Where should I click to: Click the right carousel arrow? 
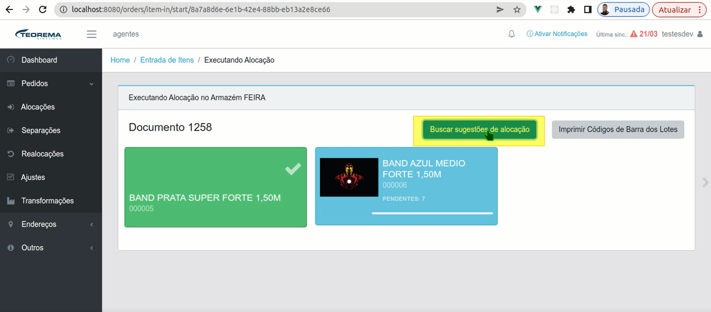point(705,182)
